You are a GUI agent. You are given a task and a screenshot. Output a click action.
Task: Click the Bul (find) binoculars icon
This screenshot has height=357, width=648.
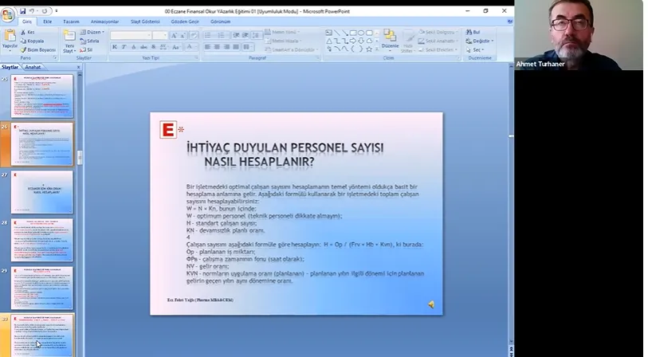click(x=473, y=32)
